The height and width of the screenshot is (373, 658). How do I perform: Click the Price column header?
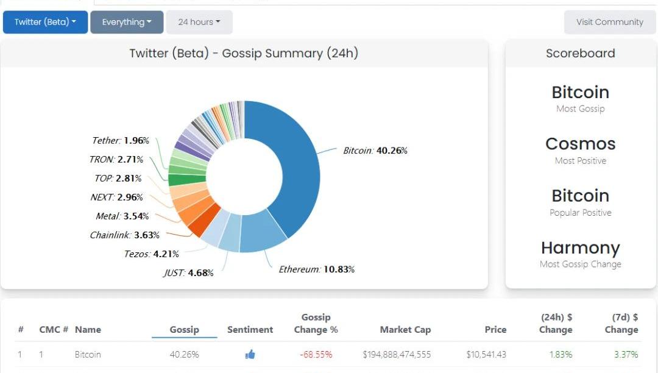pyautogui.click(x=495, y=329)
